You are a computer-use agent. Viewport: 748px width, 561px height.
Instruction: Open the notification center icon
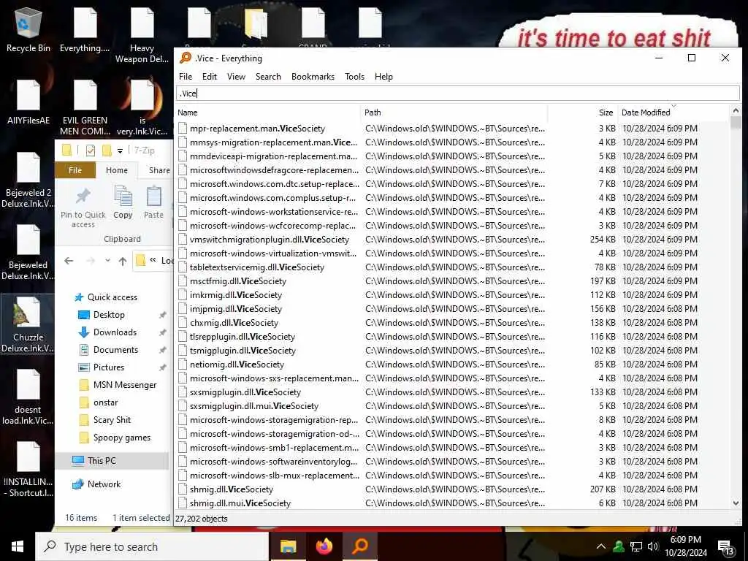tap(725, 547)
